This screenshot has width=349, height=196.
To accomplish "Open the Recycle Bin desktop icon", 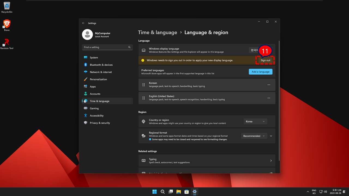I will point(7,7).
